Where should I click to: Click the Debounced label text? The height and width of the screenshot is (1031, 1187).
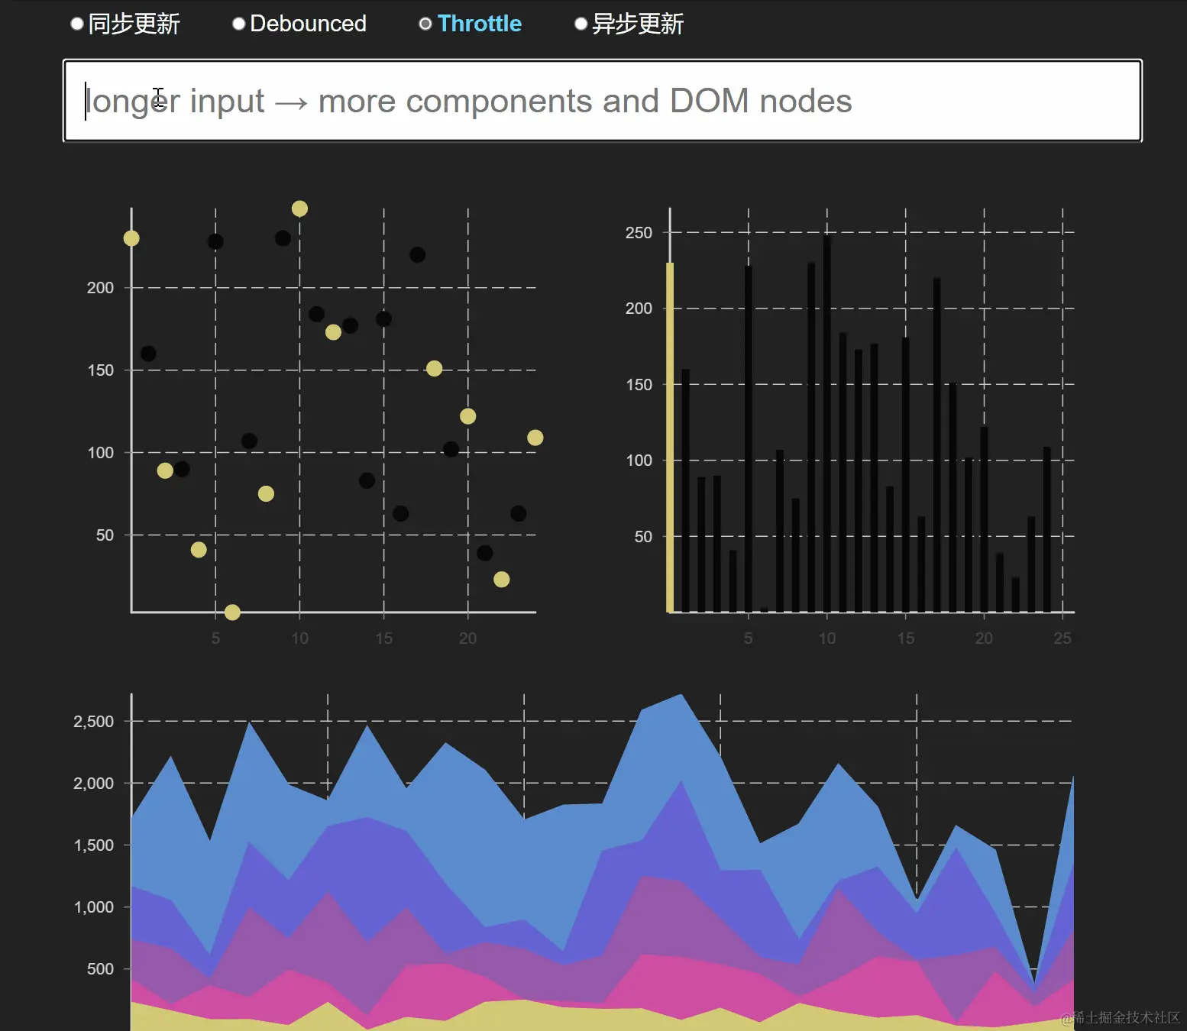pyautogui.click(x=308, y=24)
